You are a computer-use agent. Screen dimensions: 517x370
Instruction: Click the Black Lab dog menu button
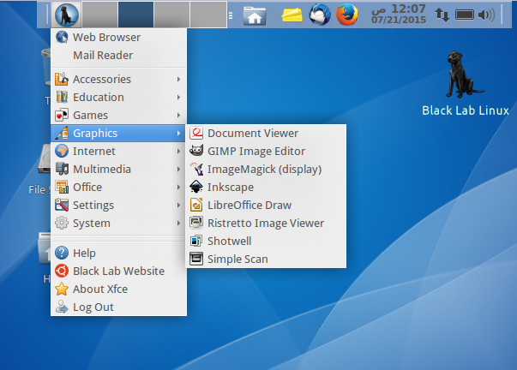(x=66, y=15)
